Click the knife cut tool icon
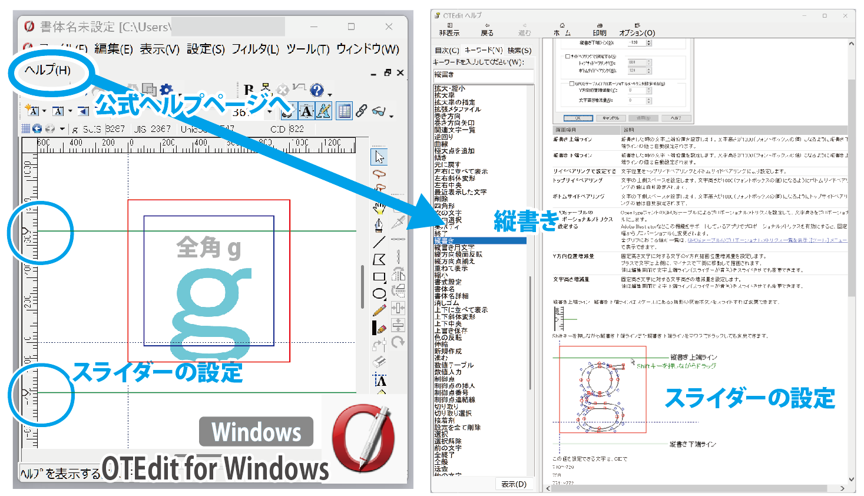This screenshot has height=496, width=864. tap(398, 222)
